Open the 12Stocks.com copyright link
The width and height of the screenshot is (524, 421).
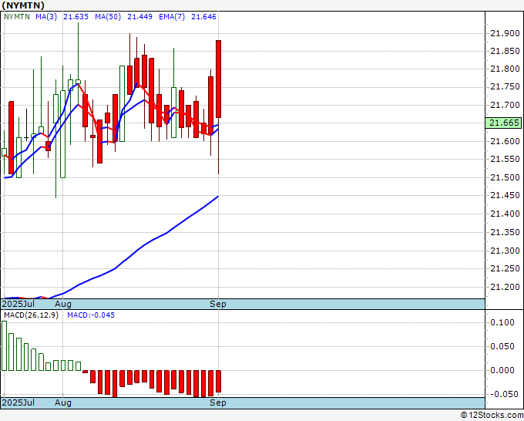(x=492, y=416)
